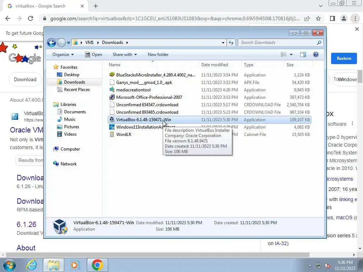Viewport: 363px width, 272px height.
Task: Select Downloads in the navigation pane
Action: click(74, 82)
